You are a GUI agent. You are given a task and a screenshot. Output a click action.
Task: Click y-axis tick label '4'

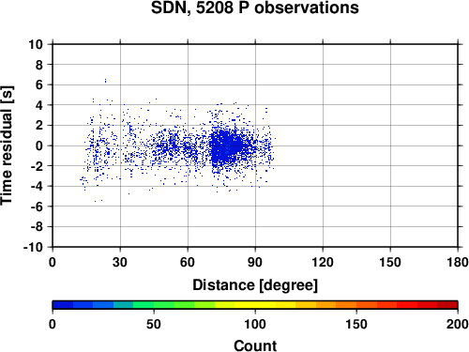tap(39, 105)
